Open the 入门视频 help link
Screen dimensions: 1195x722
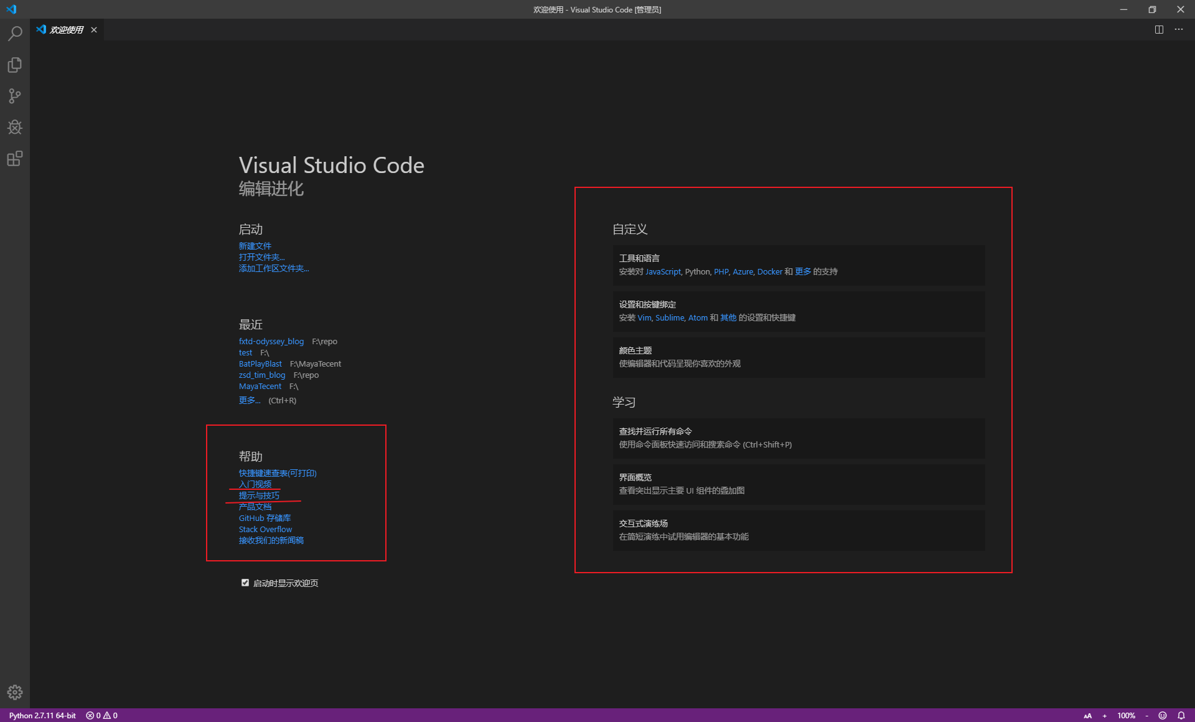tap(255, 484)
